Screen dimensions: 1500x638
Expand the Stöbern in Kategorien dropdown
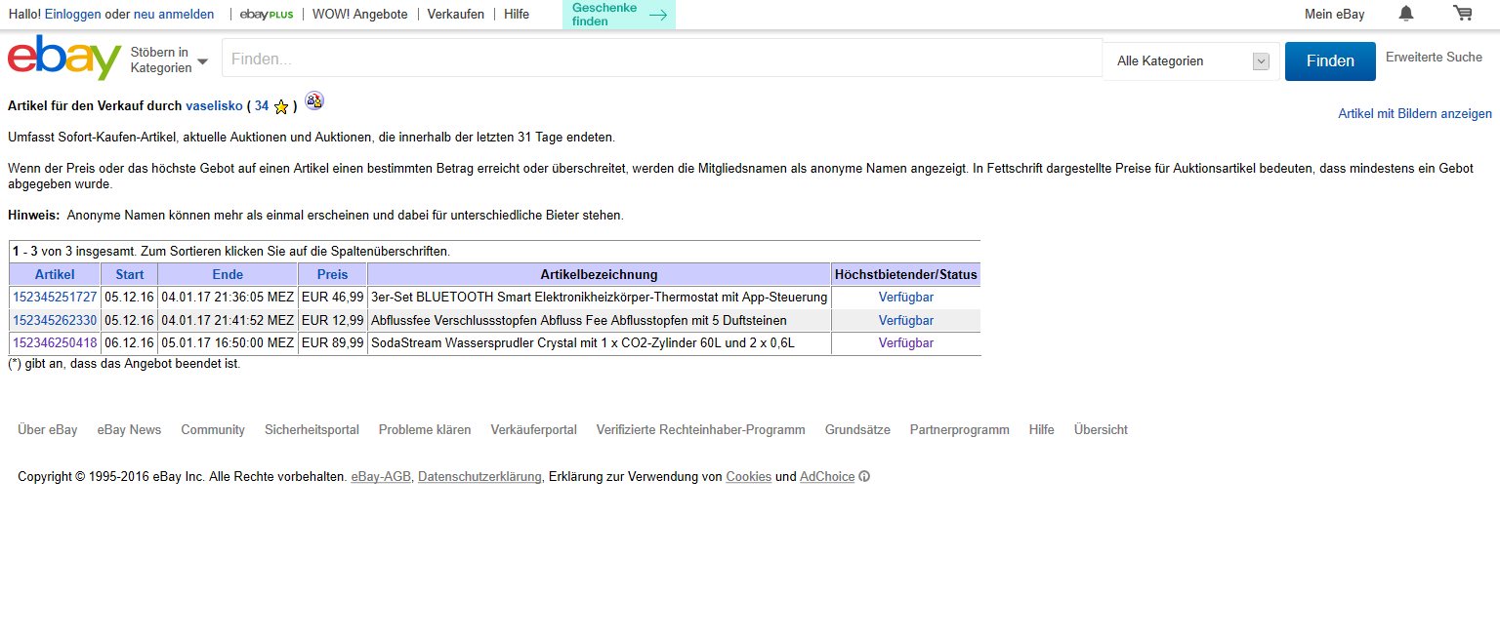(169, 60)
